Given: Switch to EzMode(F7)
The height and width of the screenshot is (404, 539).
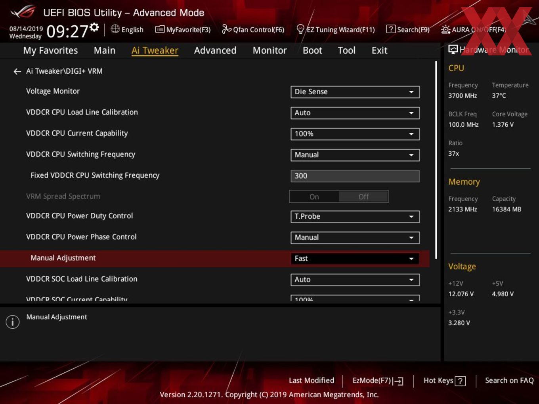Looking at the screenshot, I should point(378,381).
